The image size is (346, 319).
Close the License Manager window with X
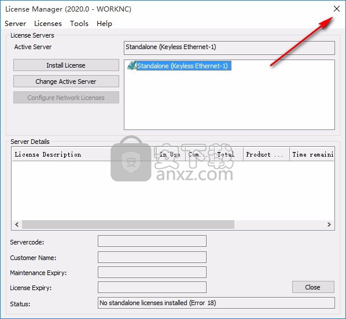click(337, 9)
